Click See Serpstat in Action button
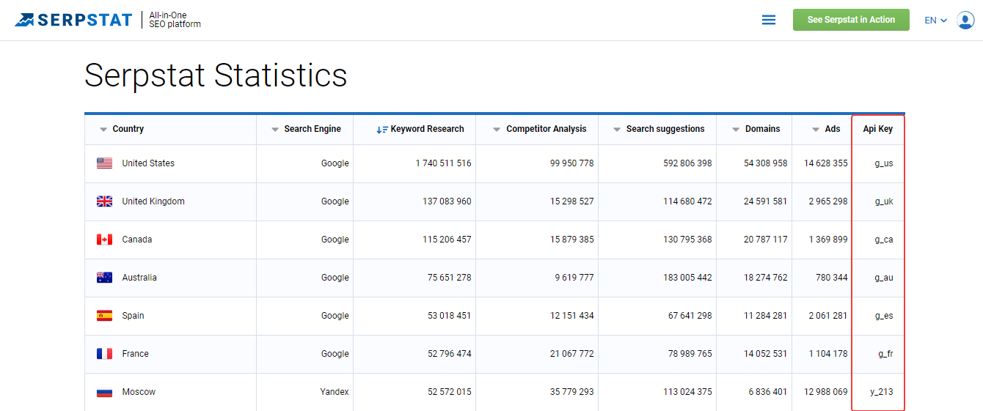Screen dimensions: 983x411 click(851, 20)
